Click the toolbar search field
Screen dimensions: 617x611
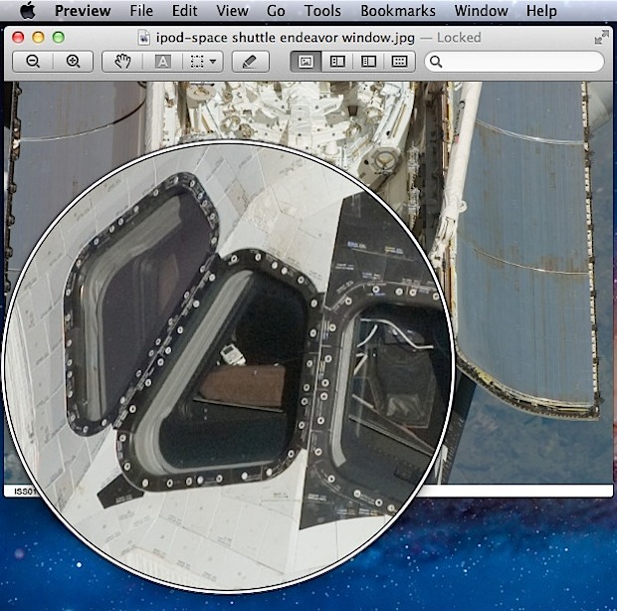pos(514,62)
